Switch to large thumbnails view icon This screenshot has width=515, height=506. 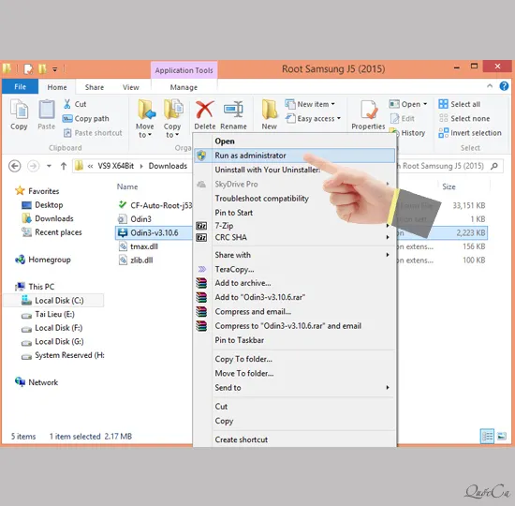pyautogui.click(x=502, y=437)
